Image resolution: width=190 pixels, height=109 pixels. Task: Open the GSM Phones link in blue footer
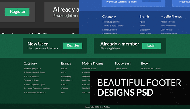pyautogui.click(x=166, y=30)
